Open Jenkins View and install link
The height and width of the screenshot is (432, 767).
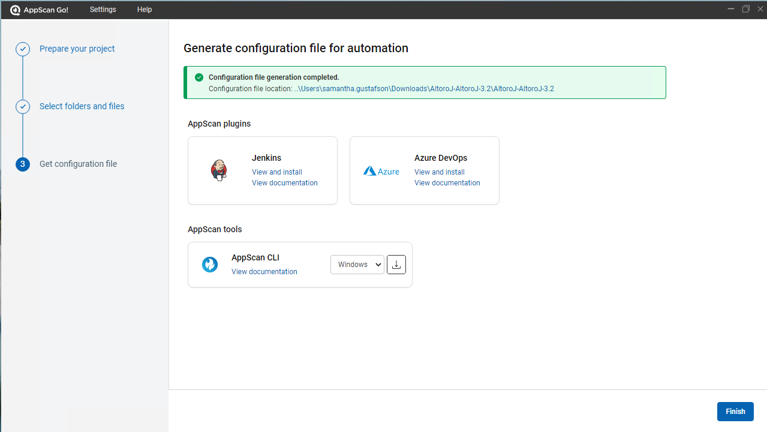pos(277,172)
